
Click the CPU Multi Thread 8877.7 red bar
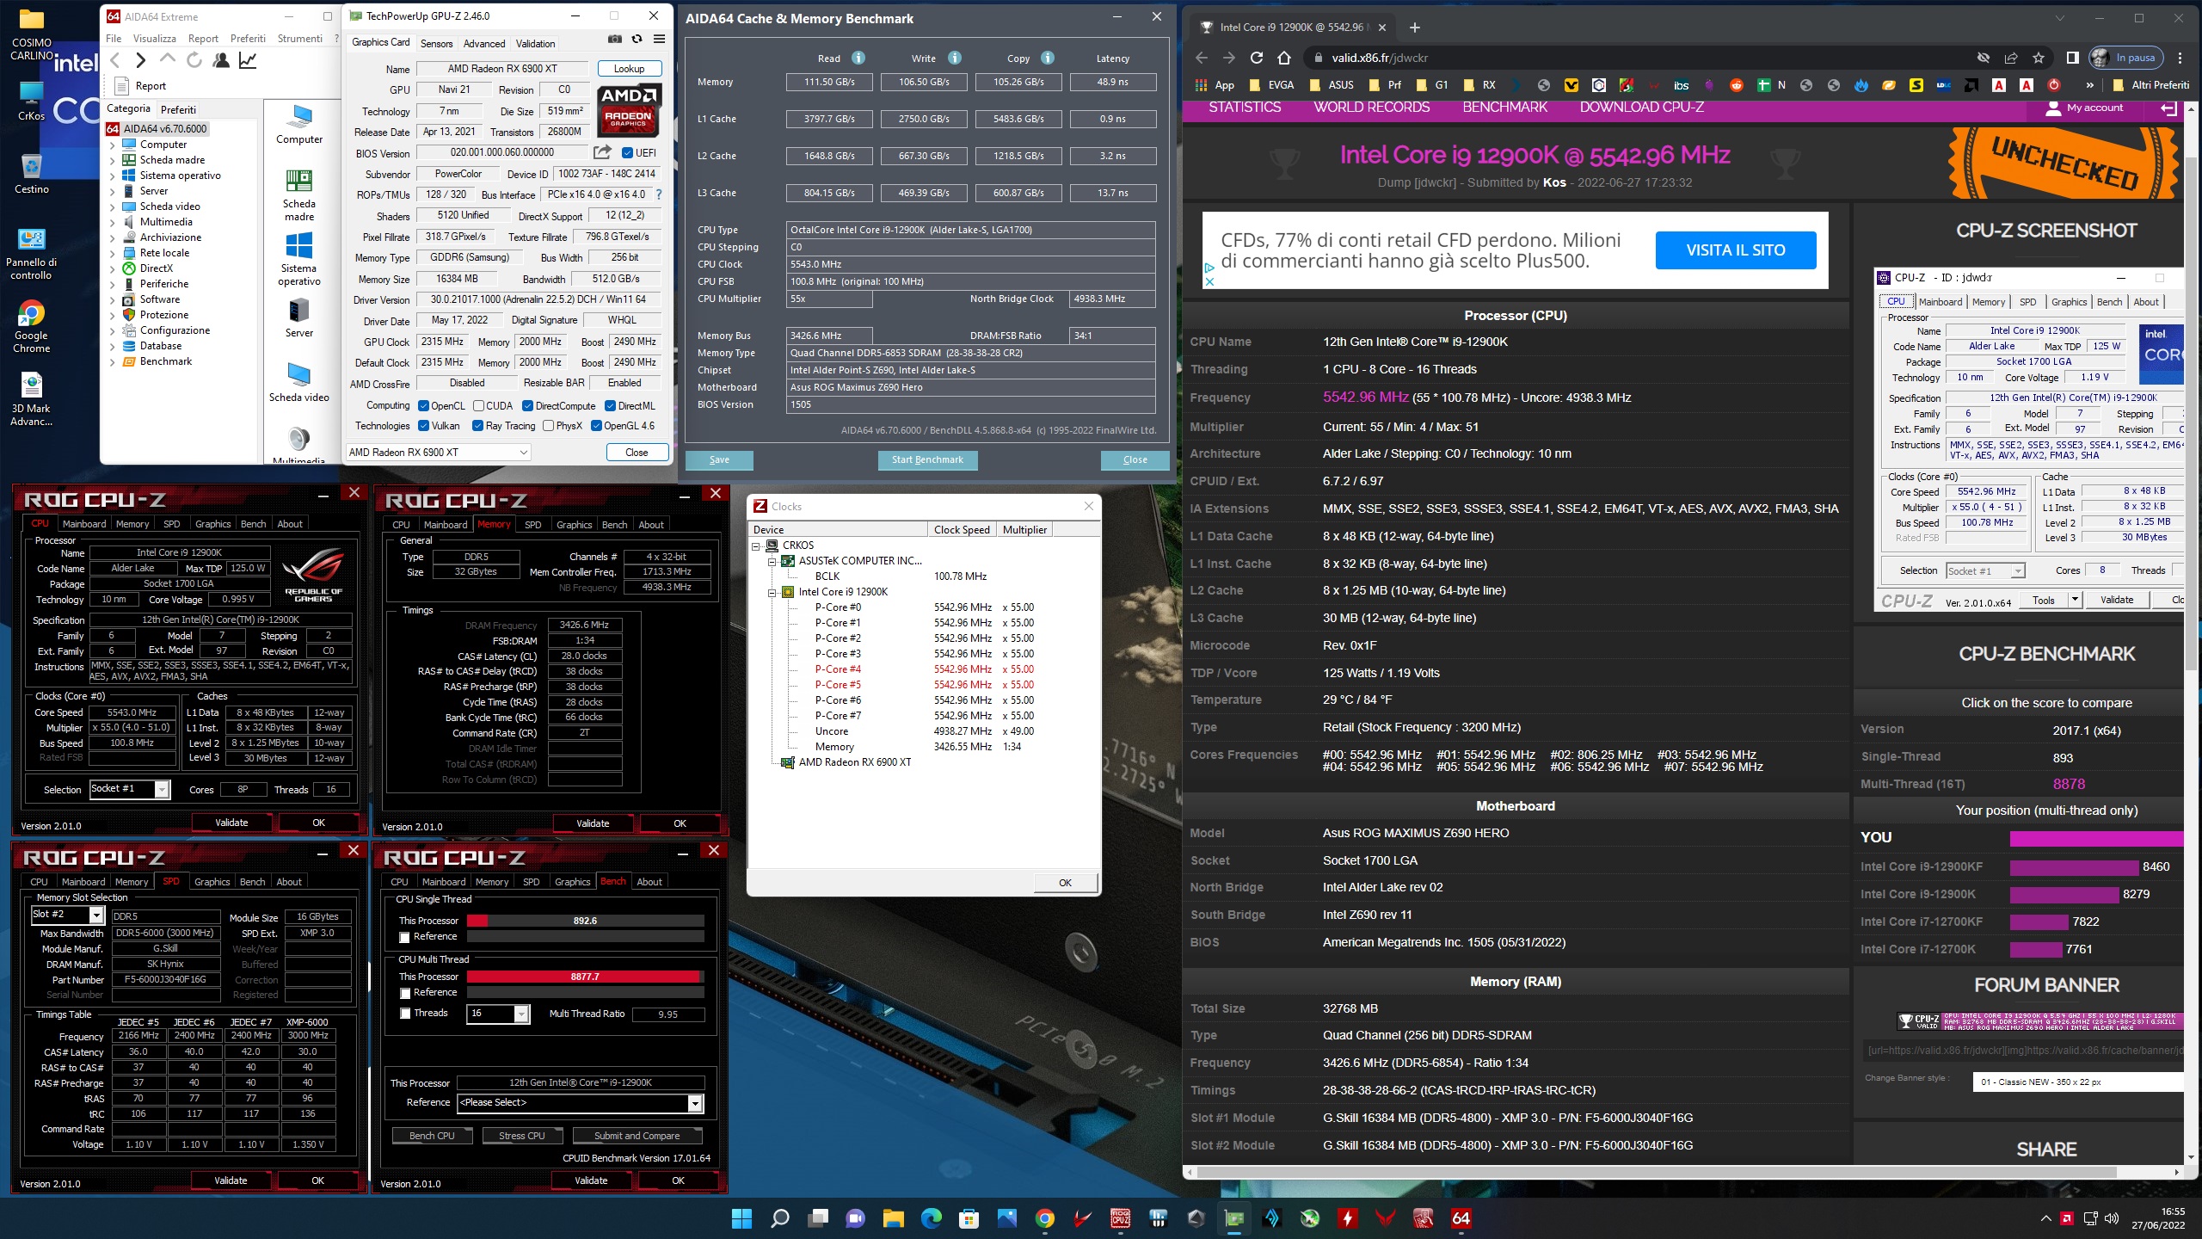click(x=584, y=977)
